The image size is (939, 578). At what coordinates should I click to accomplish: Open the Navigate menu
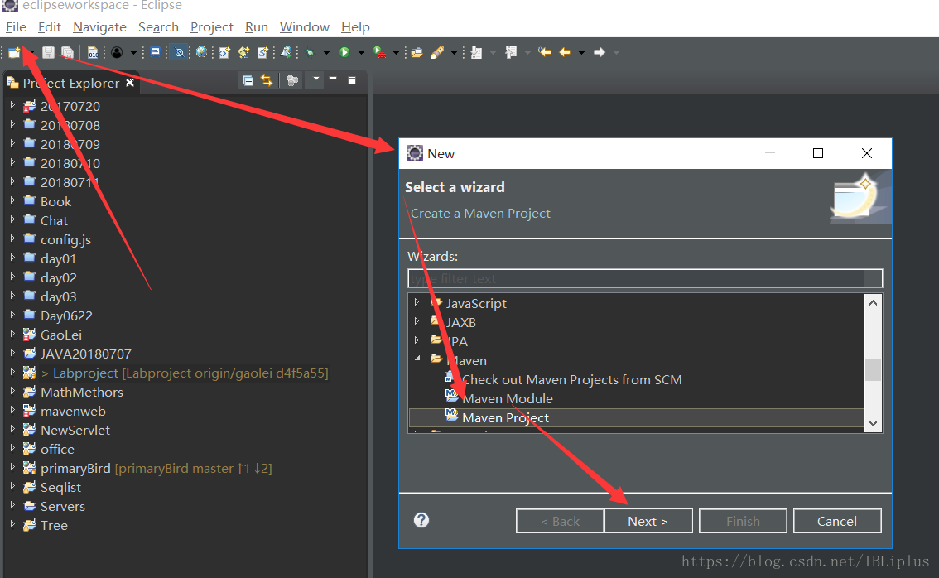point(99,27)
